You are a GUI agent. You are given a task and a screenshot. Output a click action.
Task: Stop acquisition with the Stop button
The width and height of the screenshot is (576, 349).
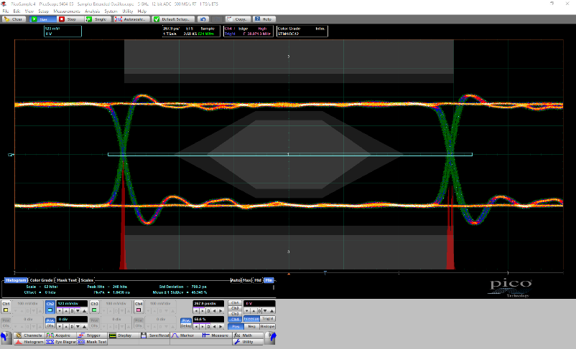(x=70, y=19)
